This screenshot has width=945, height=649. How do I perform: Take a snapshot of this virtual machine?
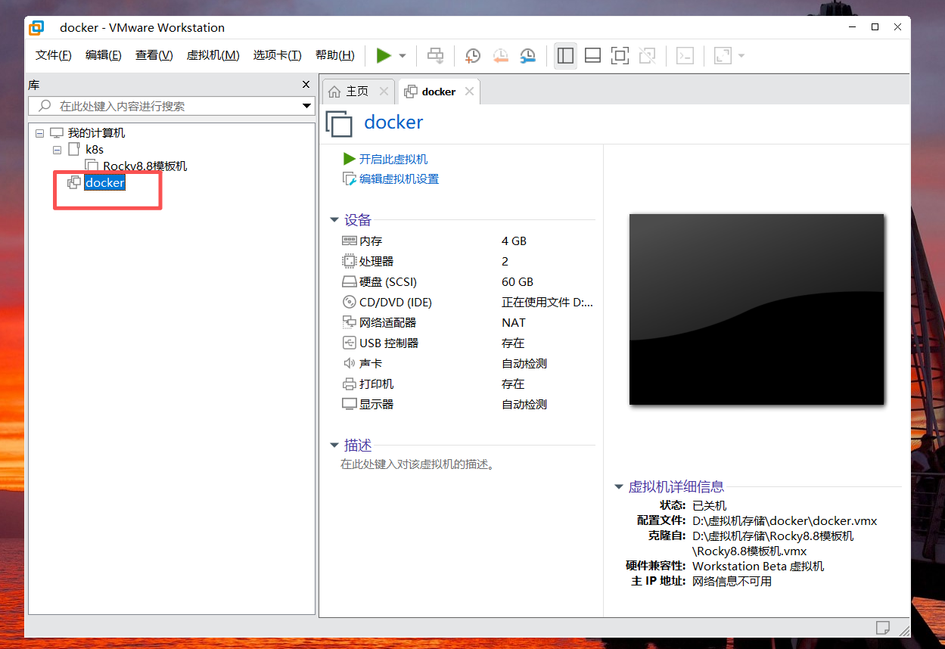tap(472, 55)
